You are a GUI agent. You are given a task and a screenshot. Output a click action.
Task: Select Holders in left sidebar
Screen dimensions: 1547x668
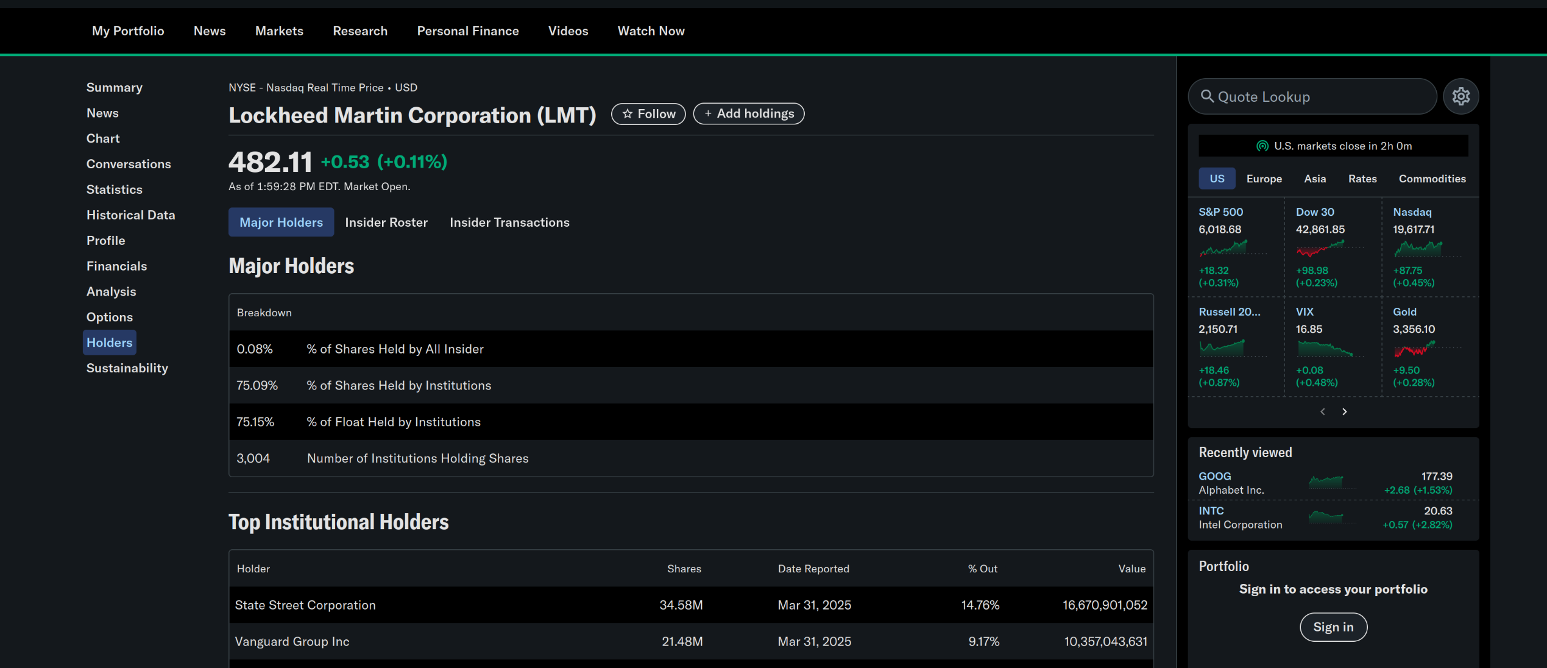(x=110, y=343)
